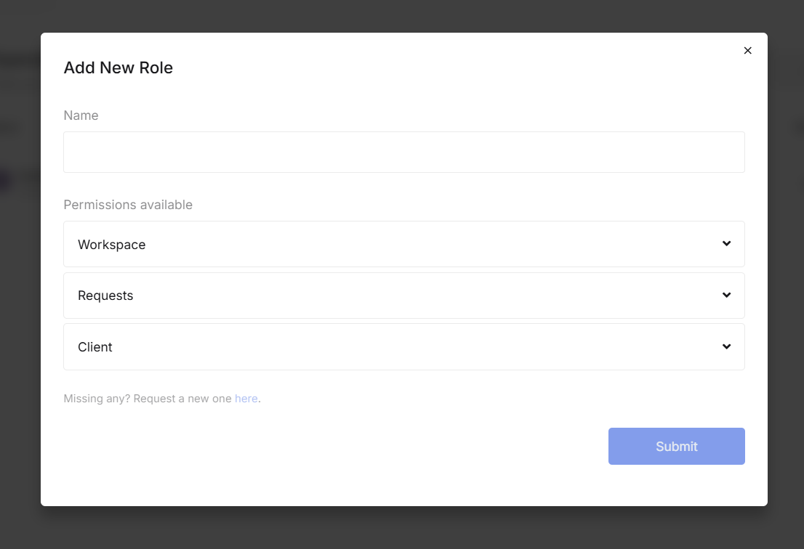This screenshot has width=804, height=549.
Task: Expand the Client chevron arrow
Action: pos(726,346)
